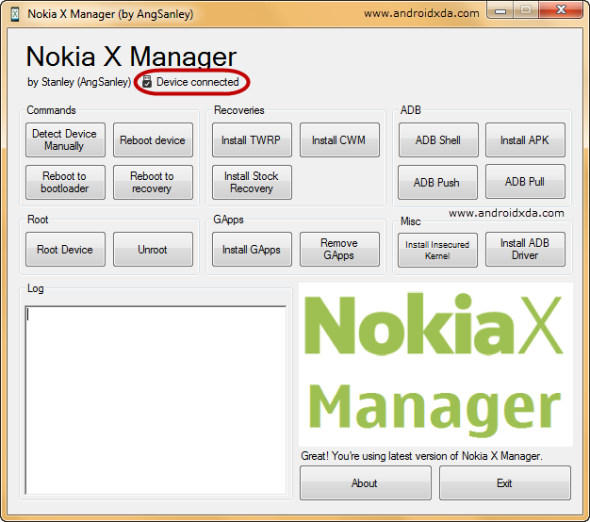
Task: Click the Nokia X Manager title bar icon
Action: click(x=15, y=14)
